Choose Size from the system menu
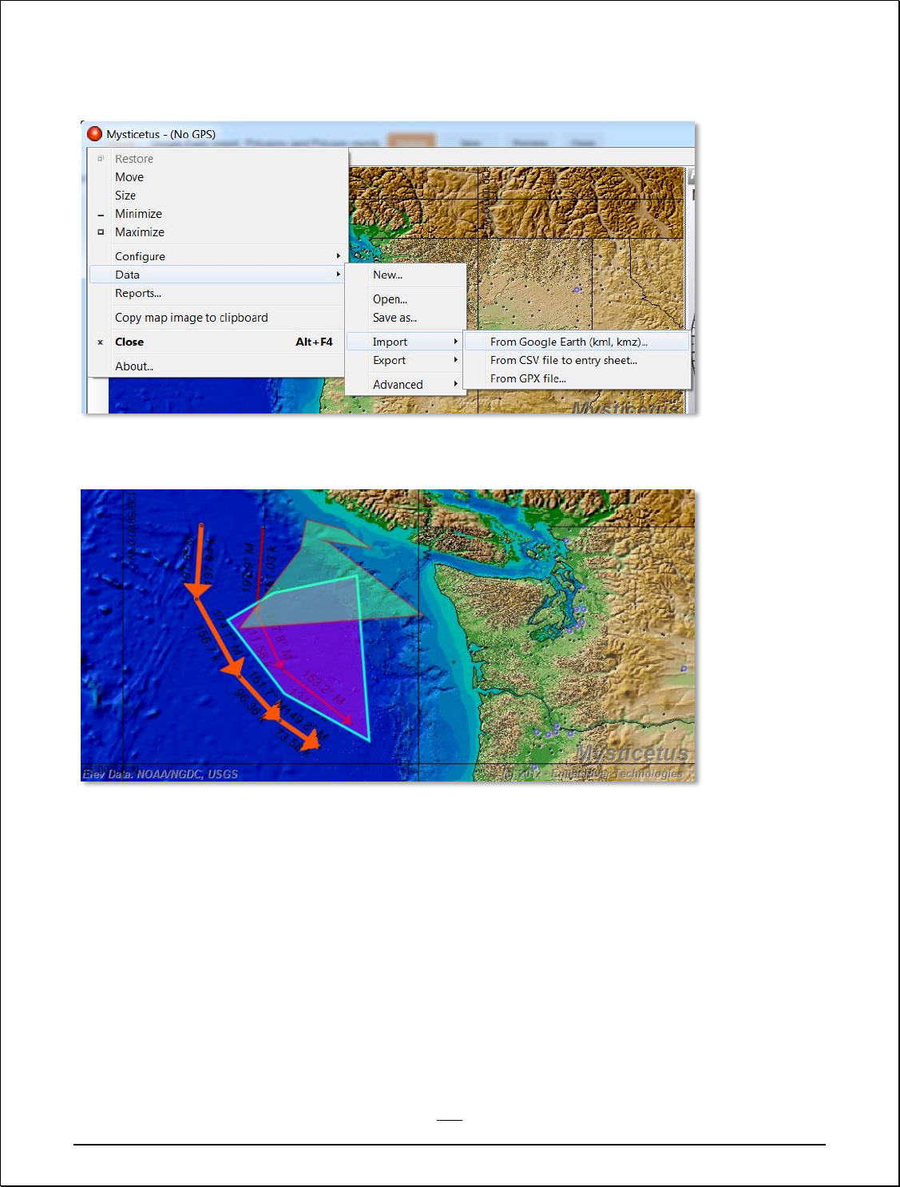Viewport: 900px width, 1187px height. (x=217, y=196)
